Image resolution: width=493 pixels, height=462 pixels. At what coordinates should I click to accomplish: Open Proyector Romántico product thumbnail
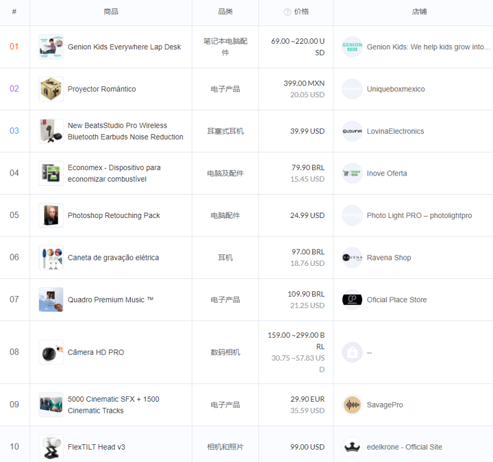[51, 89]
